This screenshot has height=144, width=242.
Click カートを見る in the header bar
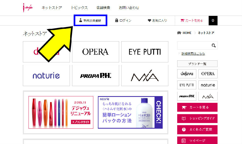[x=191, y=20]
